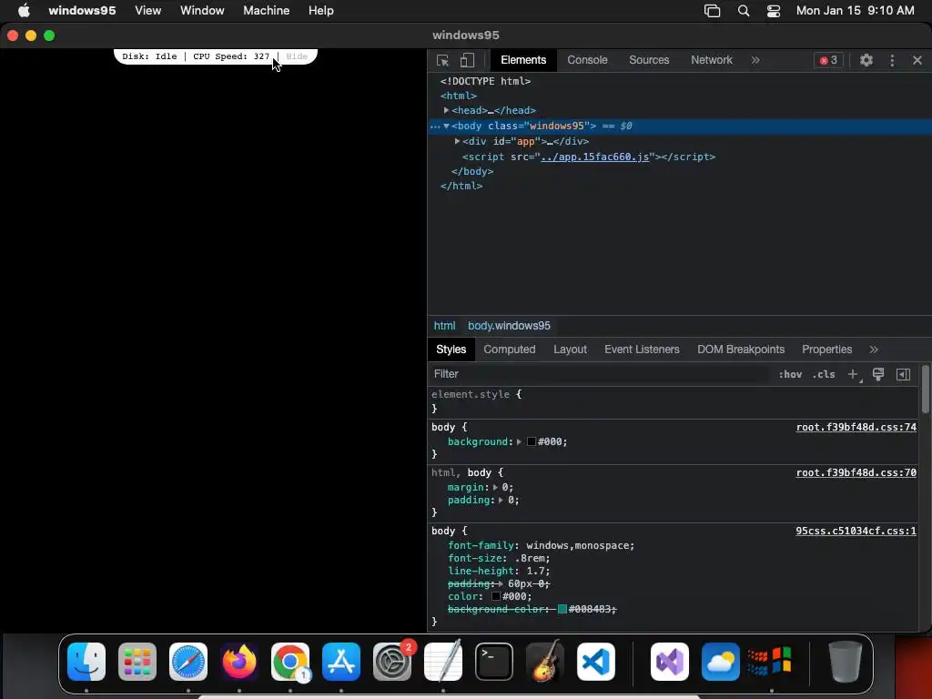
Task: Toggle the :hov element state panel
Action: (790, 374)
